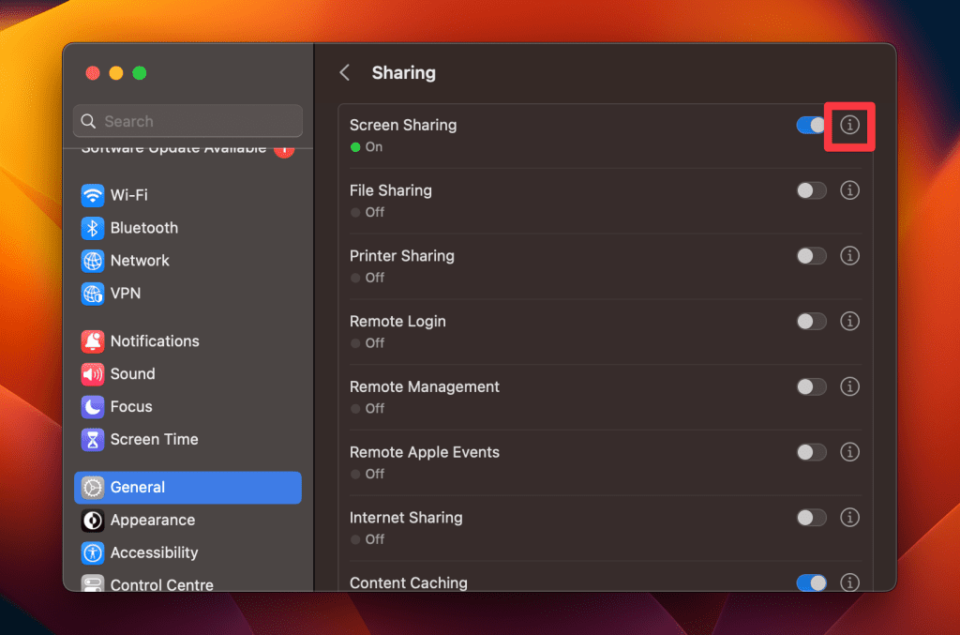Enable the File Sharing switch

(811, 190)
